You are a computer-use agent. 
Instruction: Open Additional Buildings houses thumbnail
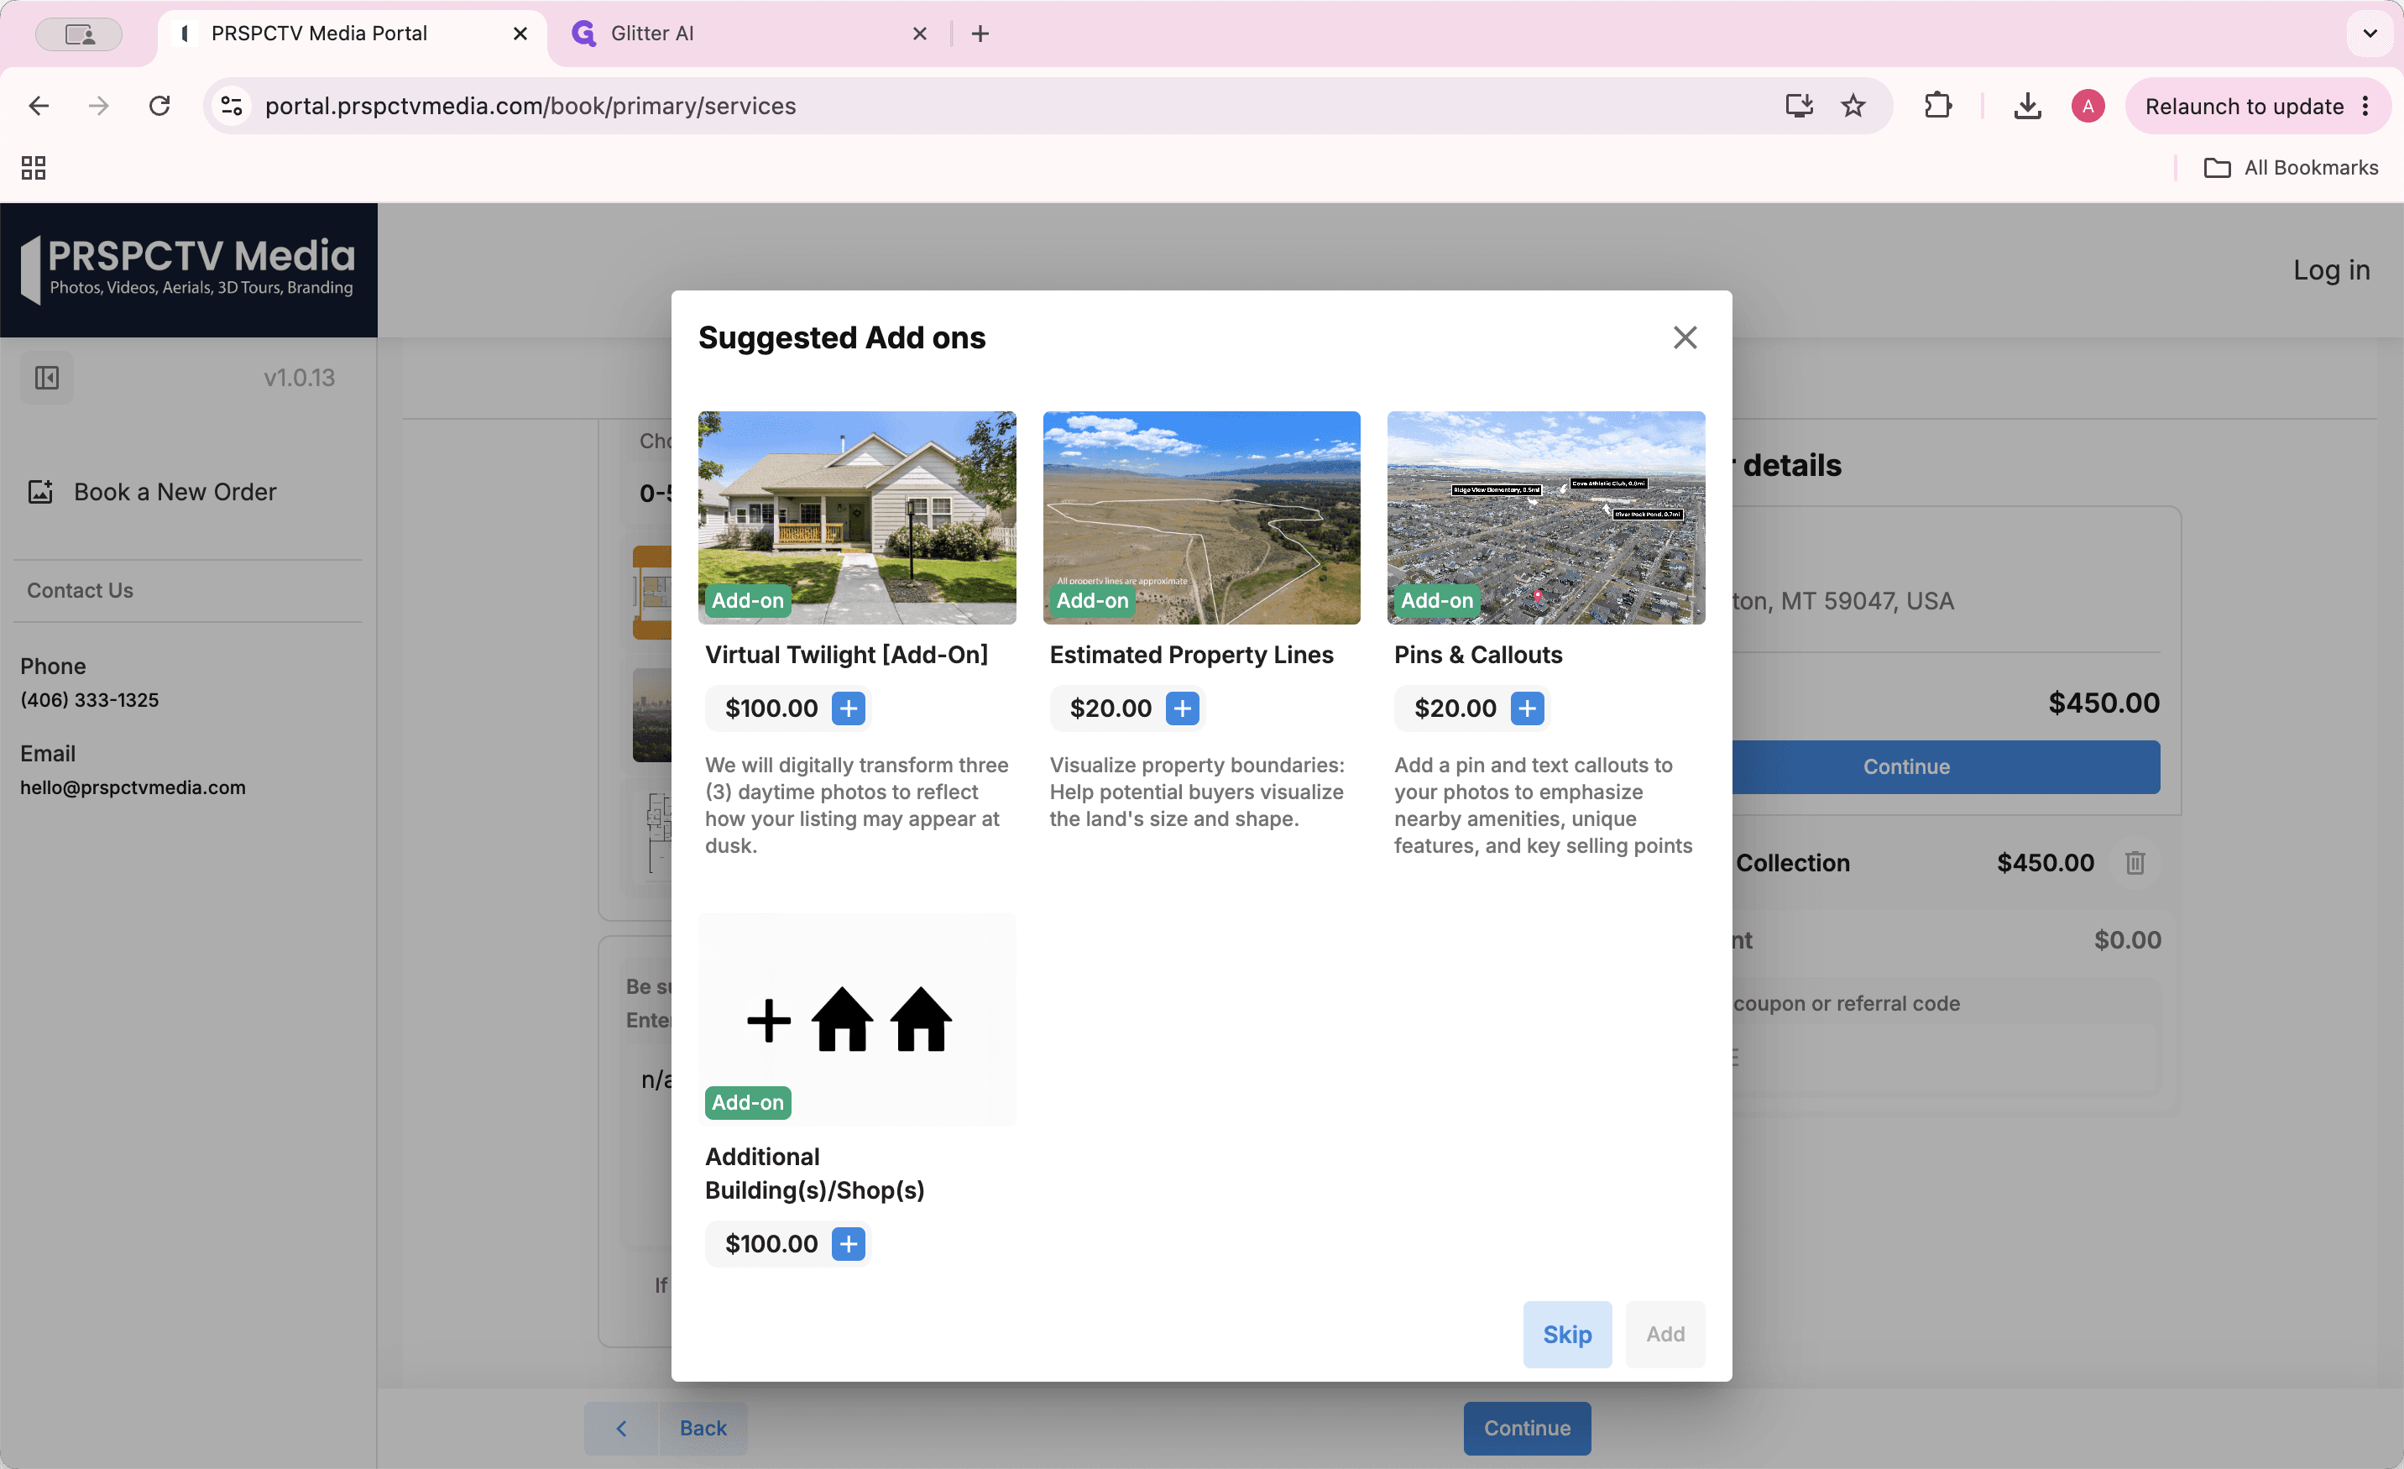click(x=857, y=1019)
